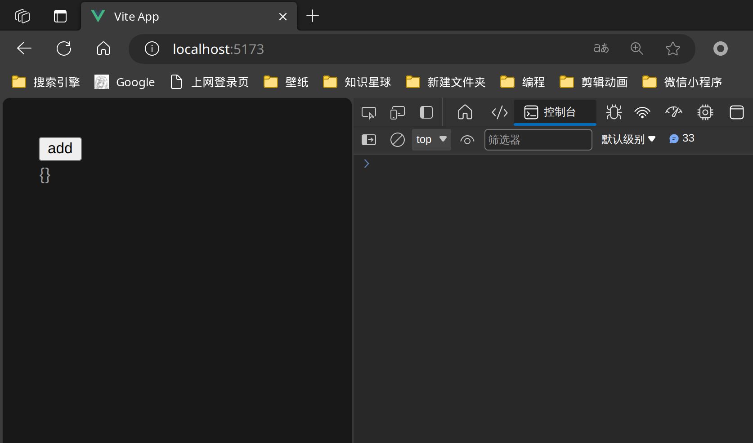Image resolution: width=753 pixels, height=443 pixels.
Task: Open the Network panel wifi icon
Action: [642, 112]
